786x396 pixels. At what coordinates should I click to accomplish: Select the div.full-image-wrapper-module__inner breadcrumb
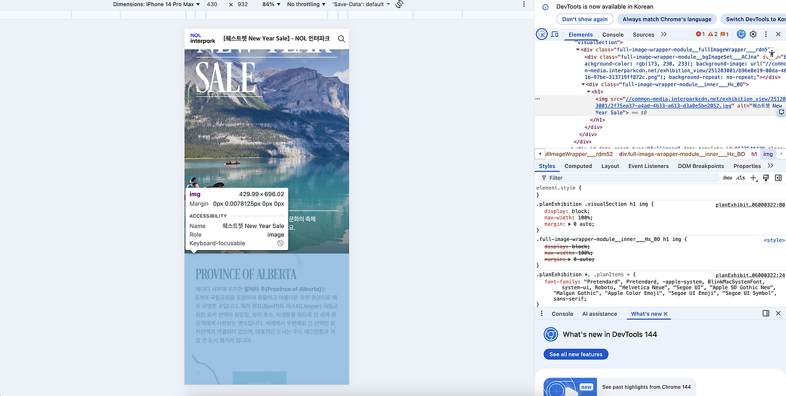tap(682, 154)
